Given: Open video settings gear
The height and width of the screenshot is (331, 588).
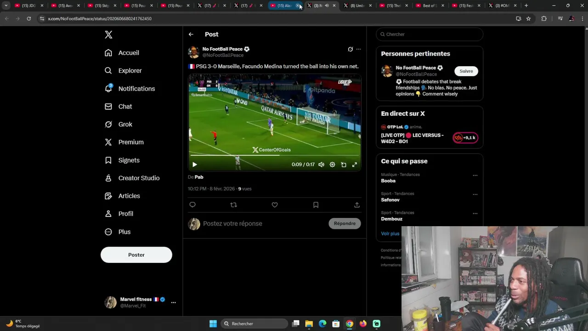Looking at the screenshot, I should pos(332,165).
